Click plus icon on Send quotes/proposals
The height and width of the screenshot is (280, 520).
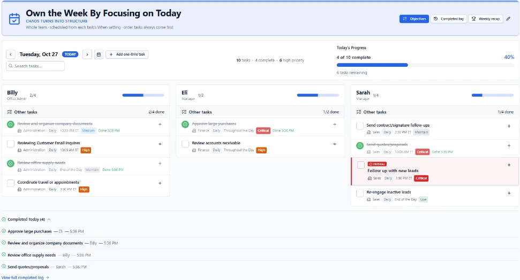(509, 146)
